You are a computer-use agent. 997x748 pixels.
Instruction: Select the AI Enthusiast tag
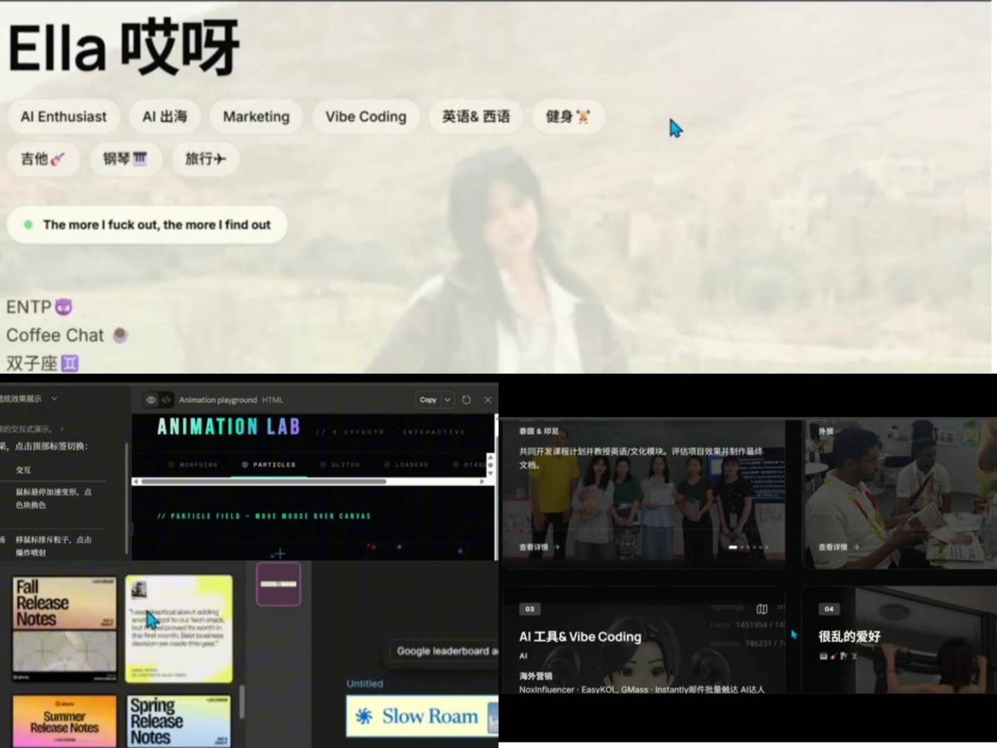click(64, 116)
